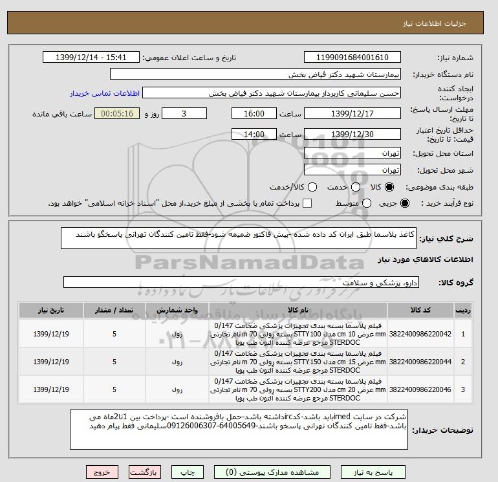Click the 'پاسخ به نیاز' button
The width and height of the screenshot is (498, 482).
coord(373,472)
